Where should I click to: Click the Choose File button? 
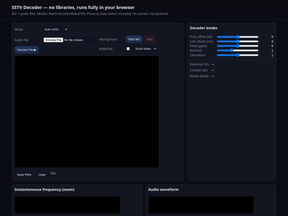tap(53, 40)
